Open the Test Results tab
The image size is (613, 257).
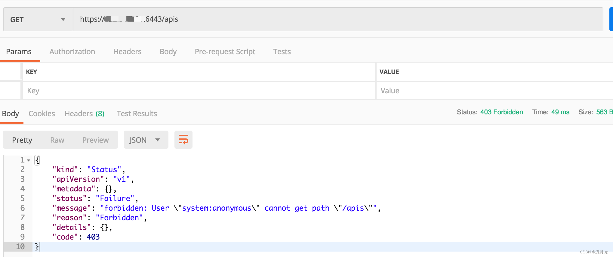[137, 114]
